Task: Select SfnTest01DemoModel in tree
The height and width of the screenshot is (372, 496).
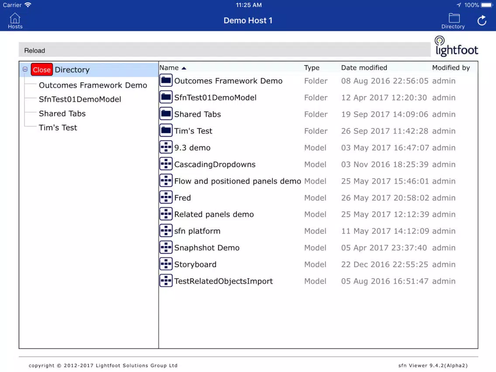Action: 80,99
